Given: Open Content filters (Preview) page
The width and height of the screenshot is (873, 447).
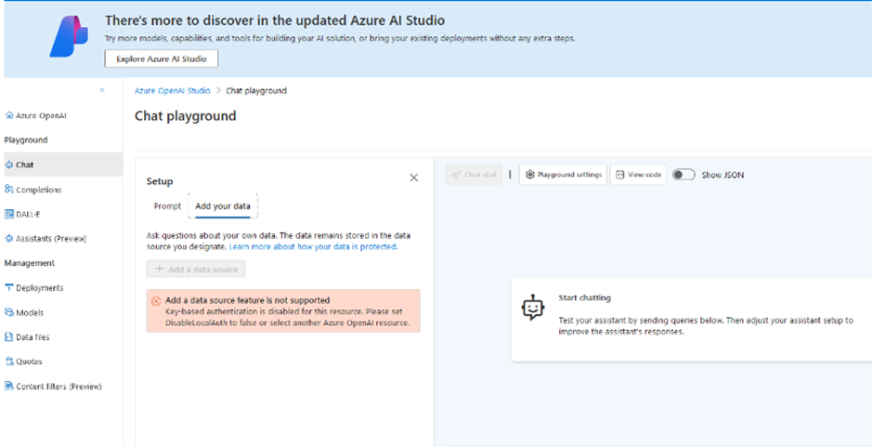Looking at the screenshot, I should click(61, 387).
